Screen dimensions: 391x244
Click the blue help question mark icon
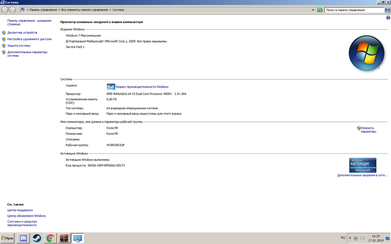[x=388, y=18]
